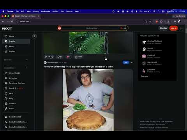Open comments on the plant photo post
The width and height of the screenshot is (187, 140).
click(60, 57)
